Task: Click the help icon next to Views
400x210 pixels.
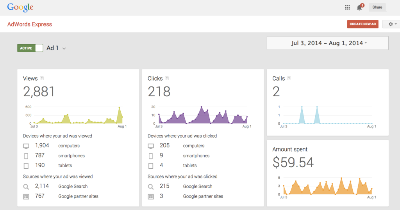Action: click(x=42, y=78)
